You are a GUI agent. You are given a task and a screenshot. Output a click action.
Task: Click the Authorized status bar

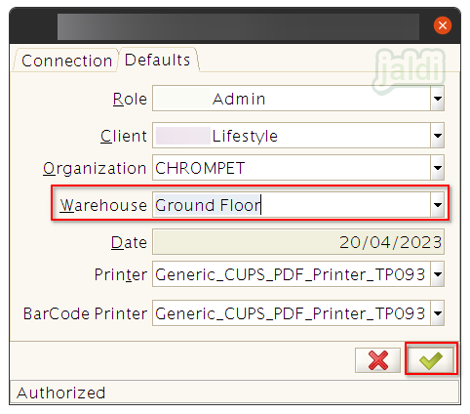235,393
